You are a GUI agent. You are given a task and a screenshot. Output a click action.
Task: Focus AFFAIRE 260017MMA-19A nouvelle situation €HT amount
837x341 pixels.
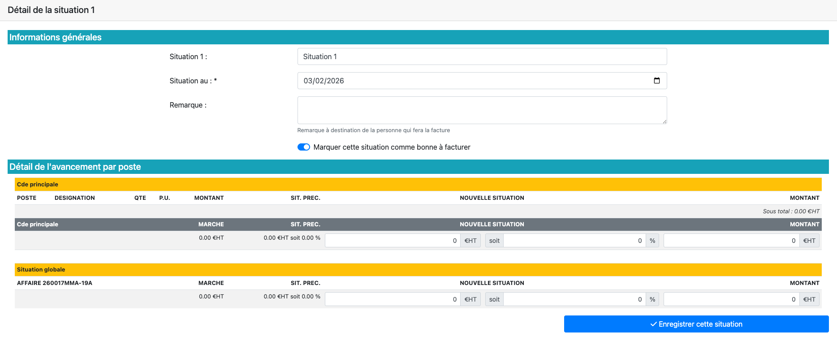(x=392, y=299)
